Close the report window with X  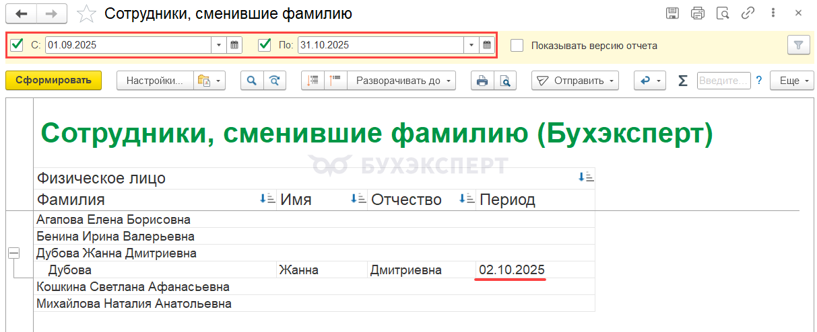click(799, 13)
